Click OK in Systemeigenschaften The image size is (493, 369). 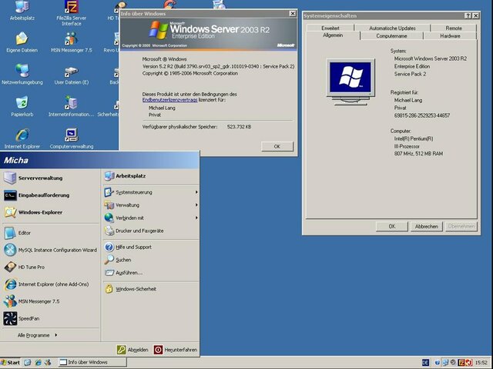(x=392, y=227)
